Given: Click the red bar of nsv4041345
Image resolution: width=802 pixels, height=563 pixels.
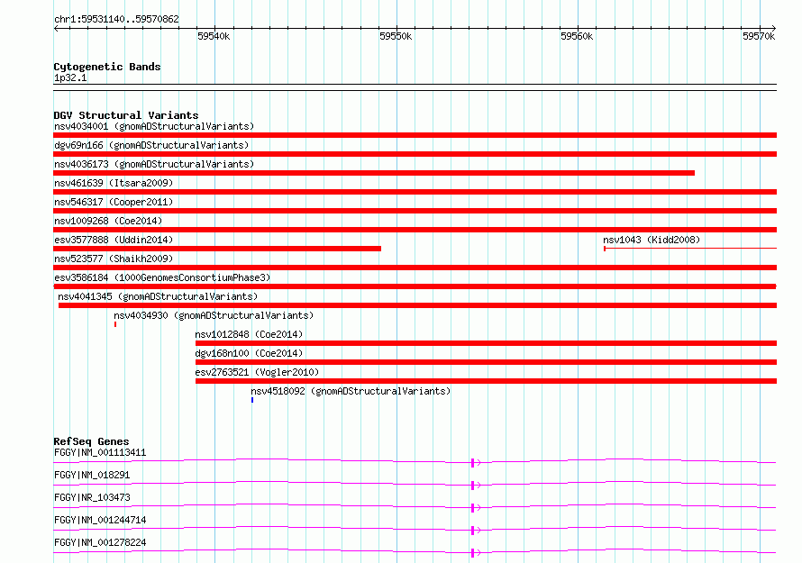Looking at the screenshot, I should tap(417, 305).
